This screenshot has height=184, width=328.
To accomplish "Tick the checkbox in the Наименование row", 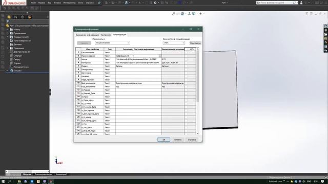I will click(x=186, y=56).
